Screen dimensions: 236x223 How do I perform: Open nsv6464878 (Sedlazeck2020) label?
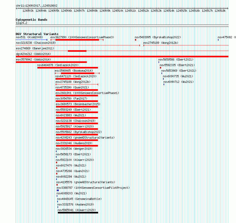58,65
